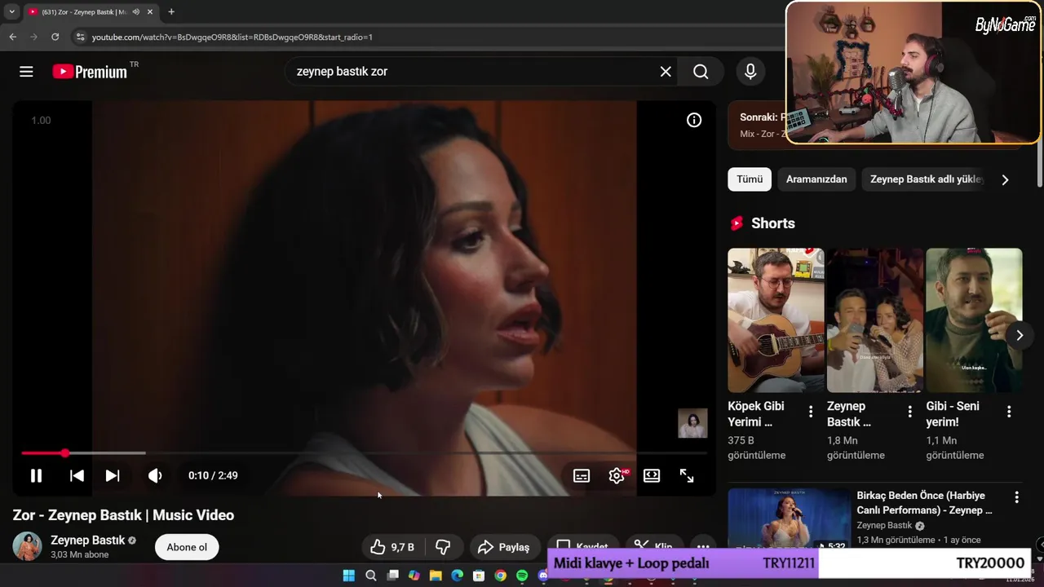1044x587 pixels.
Task: Share the video via Paylaş button
Action: tap(503, 547)
